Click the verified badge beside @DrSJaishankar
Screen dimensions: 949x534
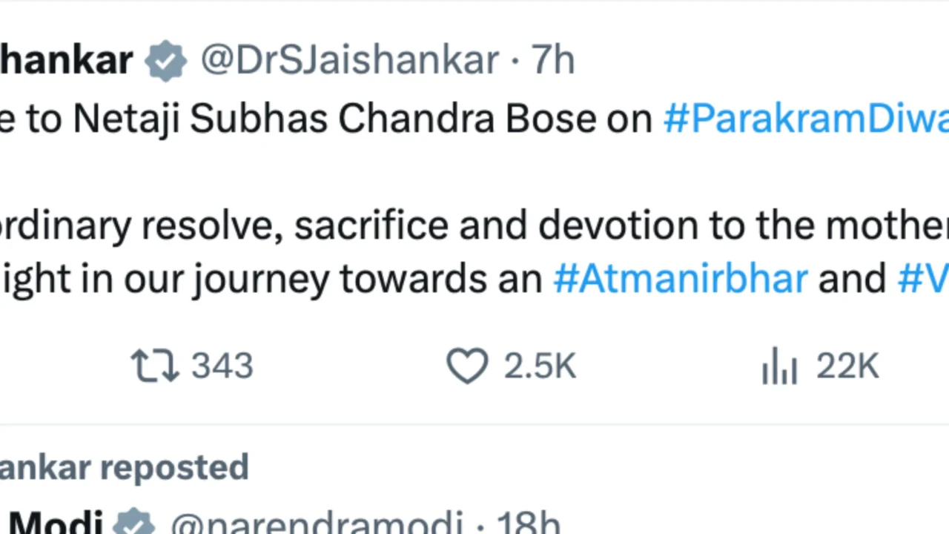(x=166, y=60)
